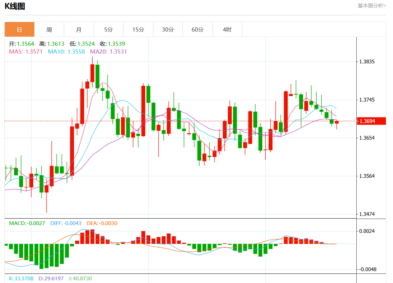
Task: Click the D: 29.6197 KDJ value
Action: [51, 279]
